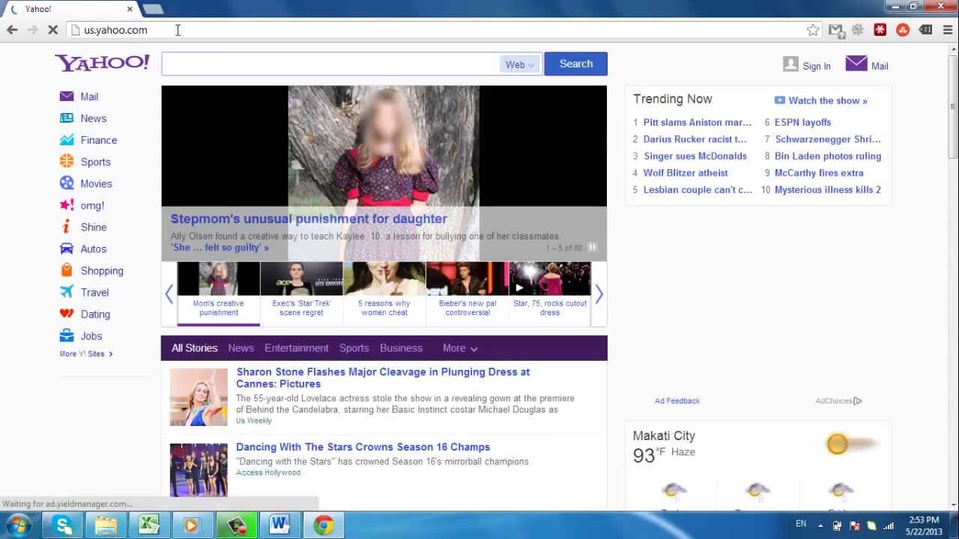Switch to the Business stories tab
This screenshot has width=959, height=539.
coord(402,348)
